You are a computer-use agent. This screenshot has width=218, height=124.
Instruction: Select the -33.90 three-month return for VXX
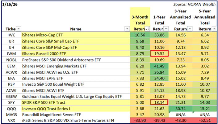coord(140,120)
